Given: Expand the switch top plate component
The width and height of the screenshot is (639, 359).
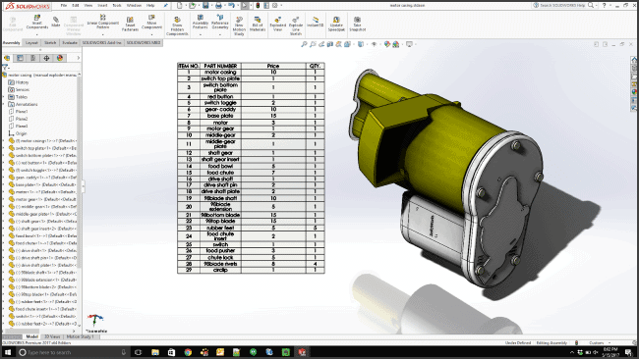Looking at the screenshot, I should tap(4, 148).
